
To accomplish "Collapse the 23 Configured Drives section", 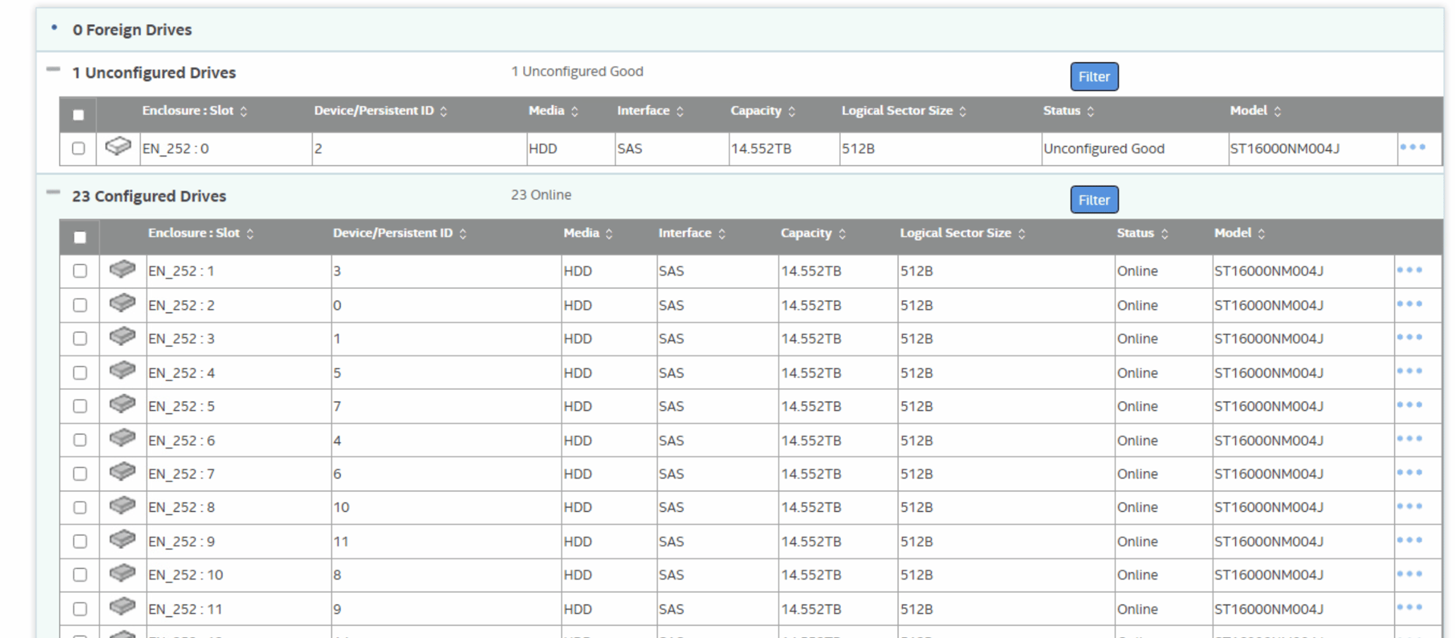I will point(52,191).
